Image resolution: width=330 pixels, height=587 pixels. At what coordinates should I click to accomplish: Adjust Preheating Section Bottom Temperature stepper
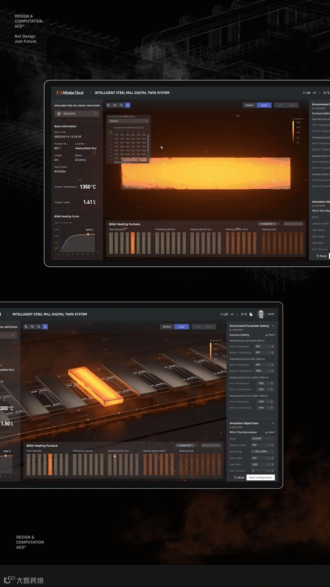(272, 371)
